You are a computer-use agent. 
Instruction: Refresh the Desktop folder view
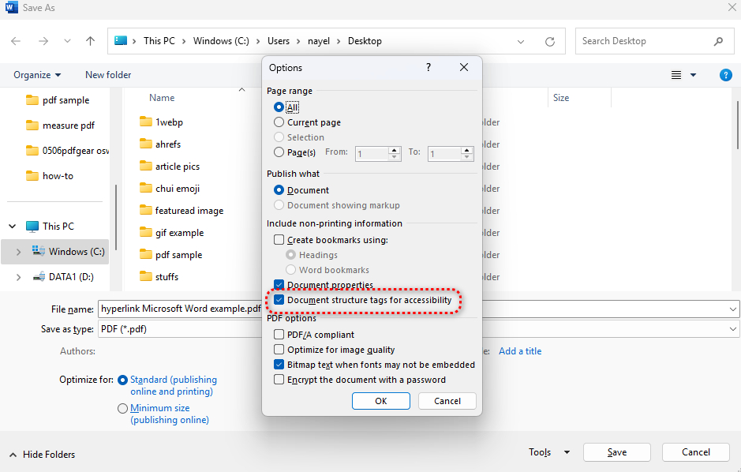(550, 41)
